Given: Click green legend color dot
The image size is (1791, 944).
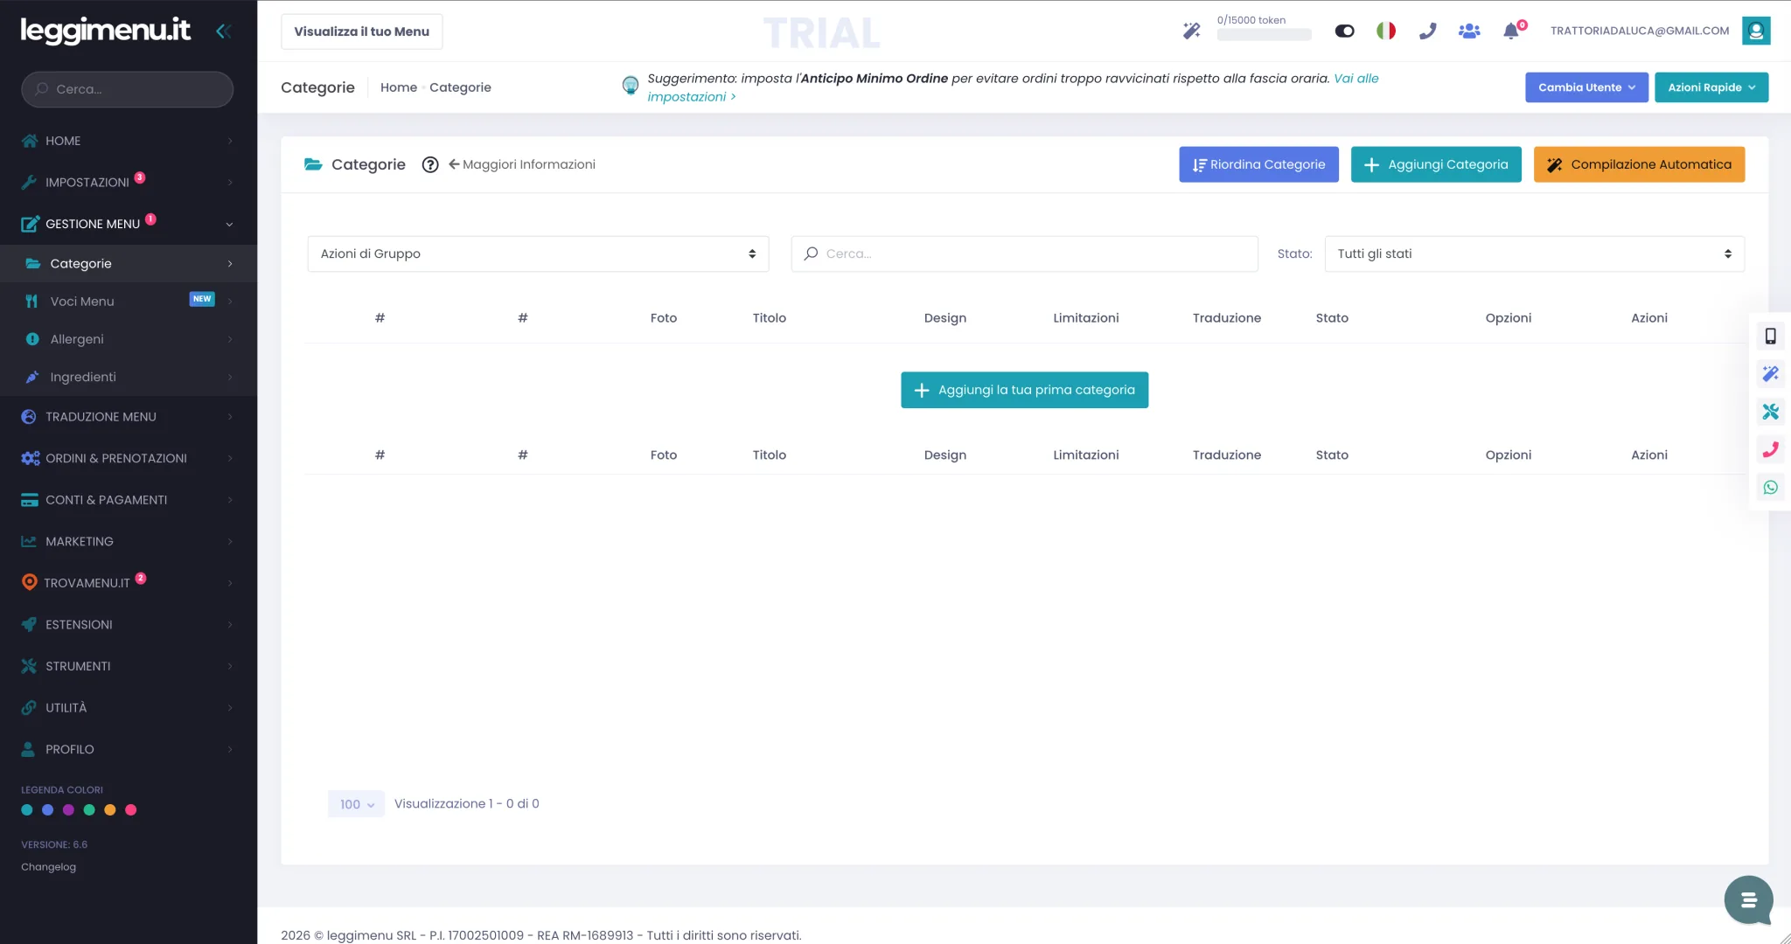Looking at the screenshot, I should point(89,810).
